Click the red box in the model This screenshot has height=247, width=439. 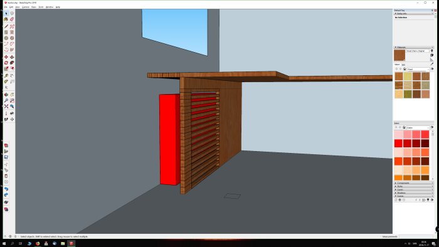[169, 140]
